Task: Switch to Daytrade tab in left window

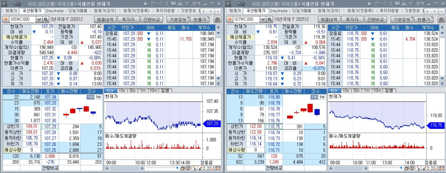Action: 54,11
